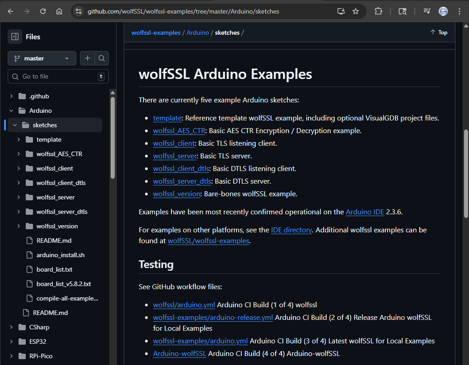The width and height of the screenshot is (469, 365).
Task: Expand the wolfssl_version folder chevron
Action: coord(19,226)
